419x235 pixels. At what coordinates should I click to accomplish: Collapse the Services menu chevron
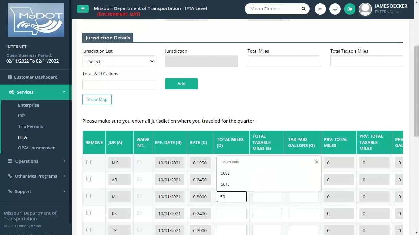(x=64, y=92)
